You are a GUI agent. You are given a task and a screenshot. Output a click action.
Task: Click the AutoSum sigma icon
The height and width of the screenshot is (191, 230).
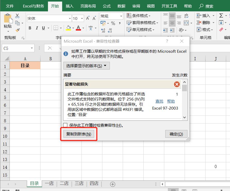[221, 16]
